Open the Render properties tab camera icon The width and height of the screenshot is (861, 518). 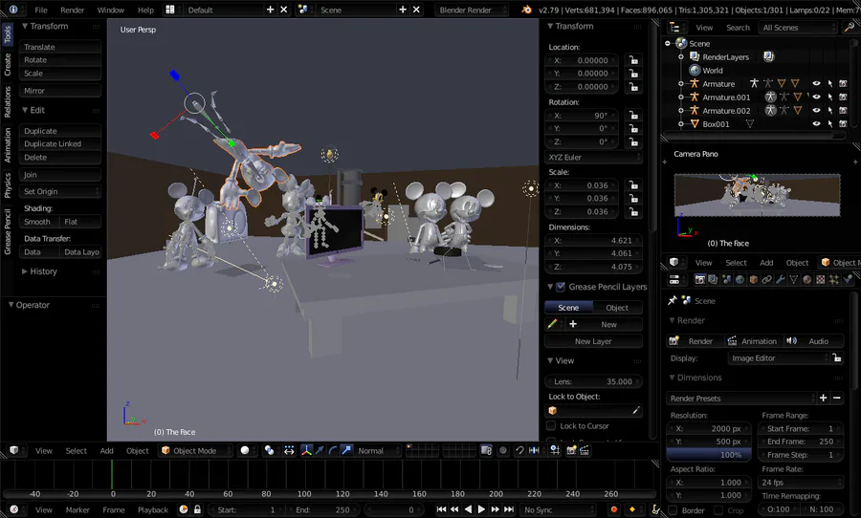pos(699,280)
